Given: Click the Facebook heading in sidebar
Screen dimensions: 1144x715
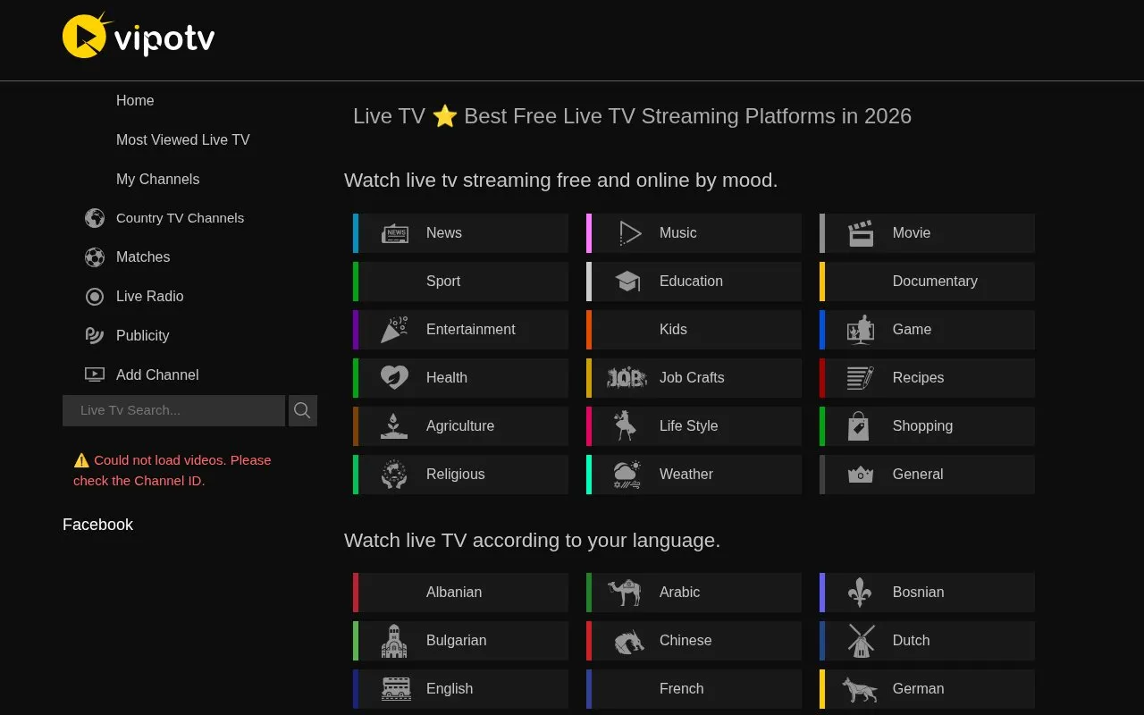Looking at the screenshot, I should point(98,525).
